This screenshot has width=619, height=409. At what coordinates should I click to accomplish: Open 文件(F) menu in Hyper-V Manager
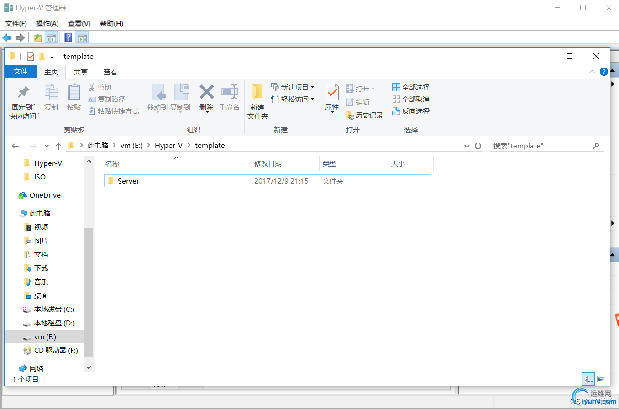[16, 24]
